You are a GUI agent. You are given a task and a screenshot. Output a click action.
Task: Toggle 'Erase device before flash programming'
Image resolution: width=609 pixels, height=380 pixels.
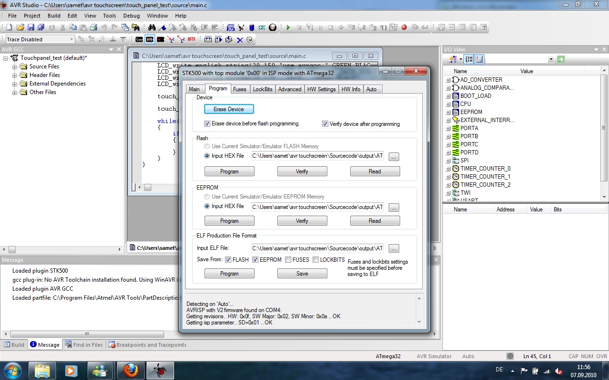[x=207, y=123]
